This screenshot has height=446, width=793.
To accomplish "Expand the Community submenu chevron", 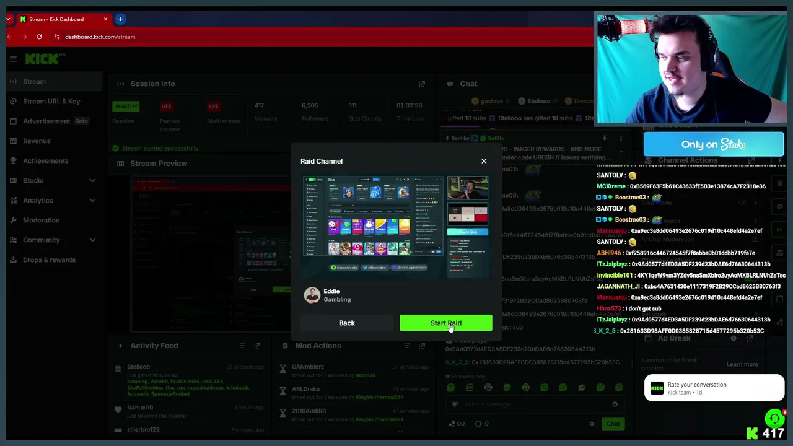I will [x=92, y=240].
